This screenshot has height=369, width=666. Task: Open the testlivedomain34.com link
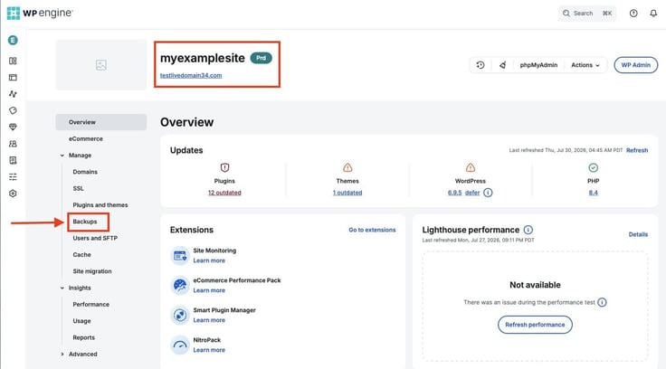click(x=191, y=76)
